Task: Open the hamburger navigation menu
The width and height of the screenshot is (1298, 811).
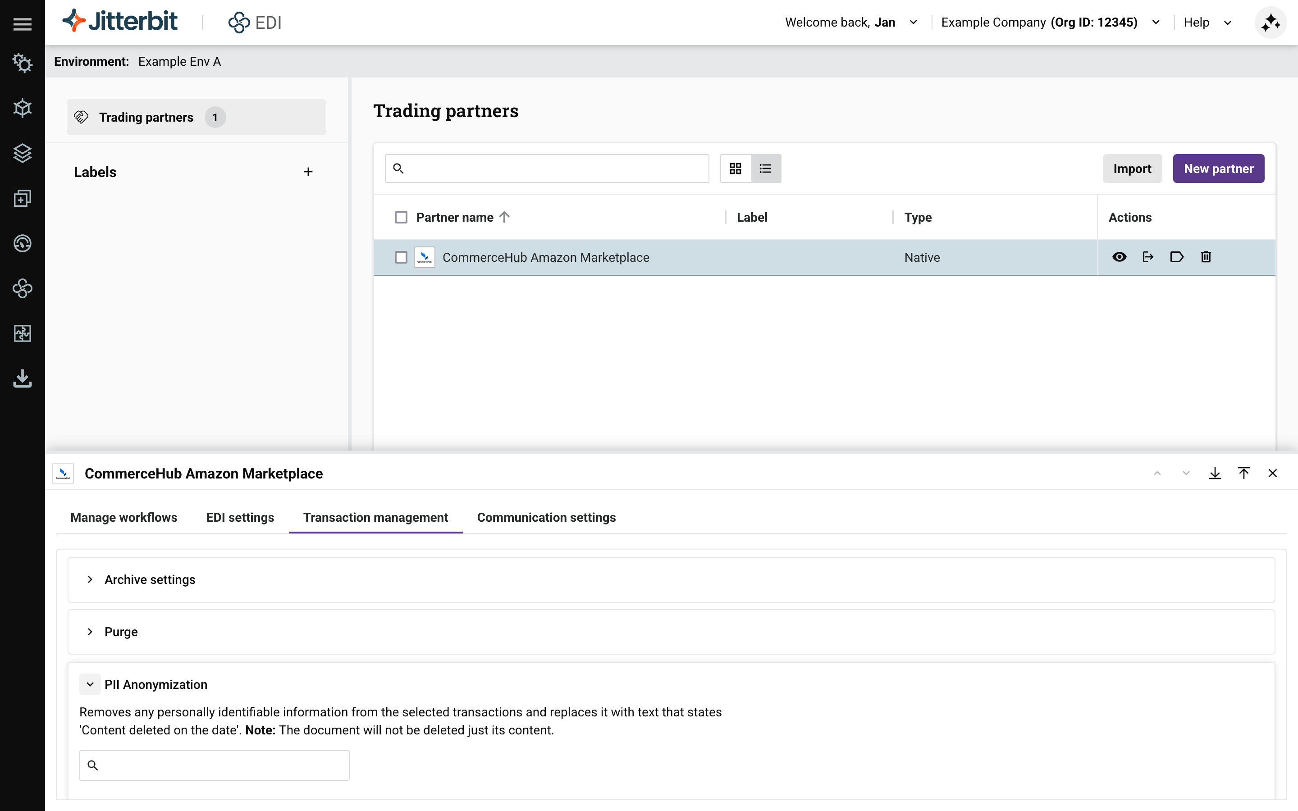Action: tap(22, 23)
